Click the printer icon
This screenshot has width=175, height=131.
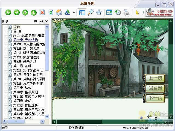126,12
